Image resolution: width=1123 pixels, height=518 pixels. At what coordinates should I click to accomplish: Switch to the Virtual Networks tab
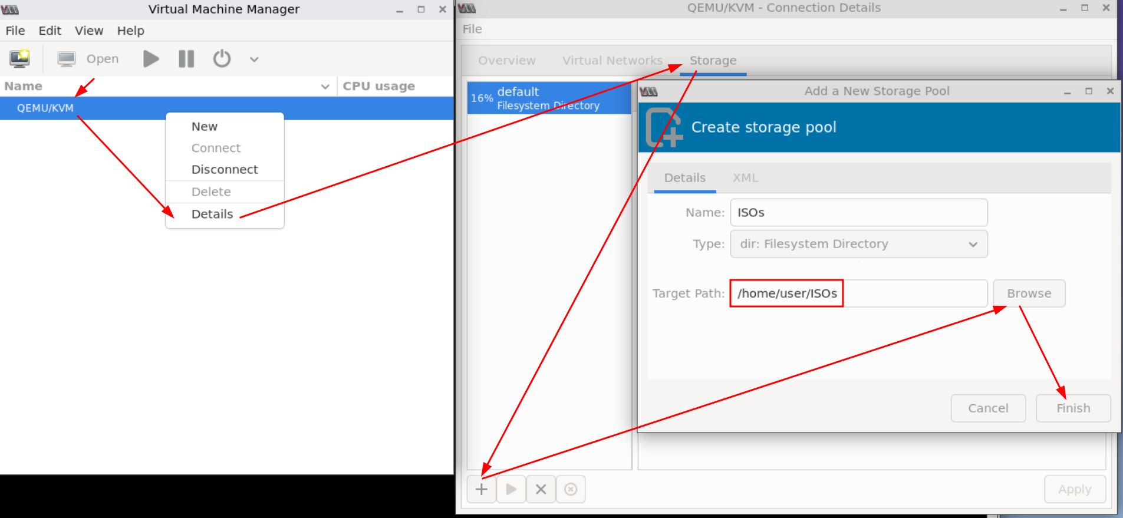pyautogui.click(x=612, y=61)
